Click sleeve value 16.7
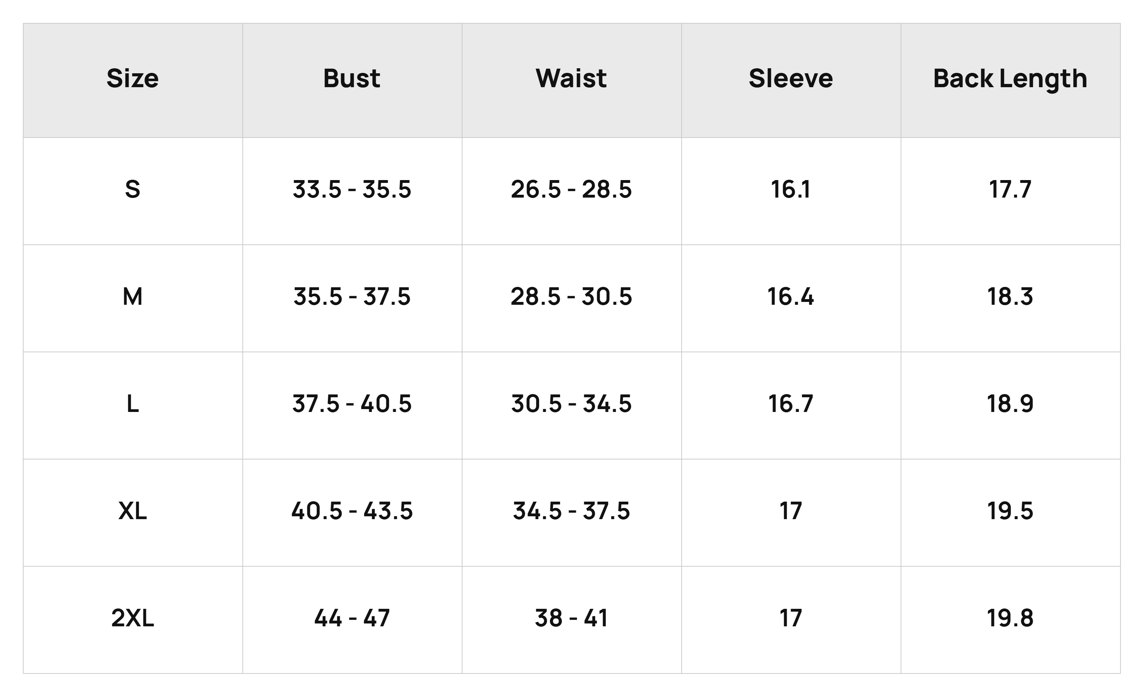This screenshot has height=696, width=1143. 791,404
